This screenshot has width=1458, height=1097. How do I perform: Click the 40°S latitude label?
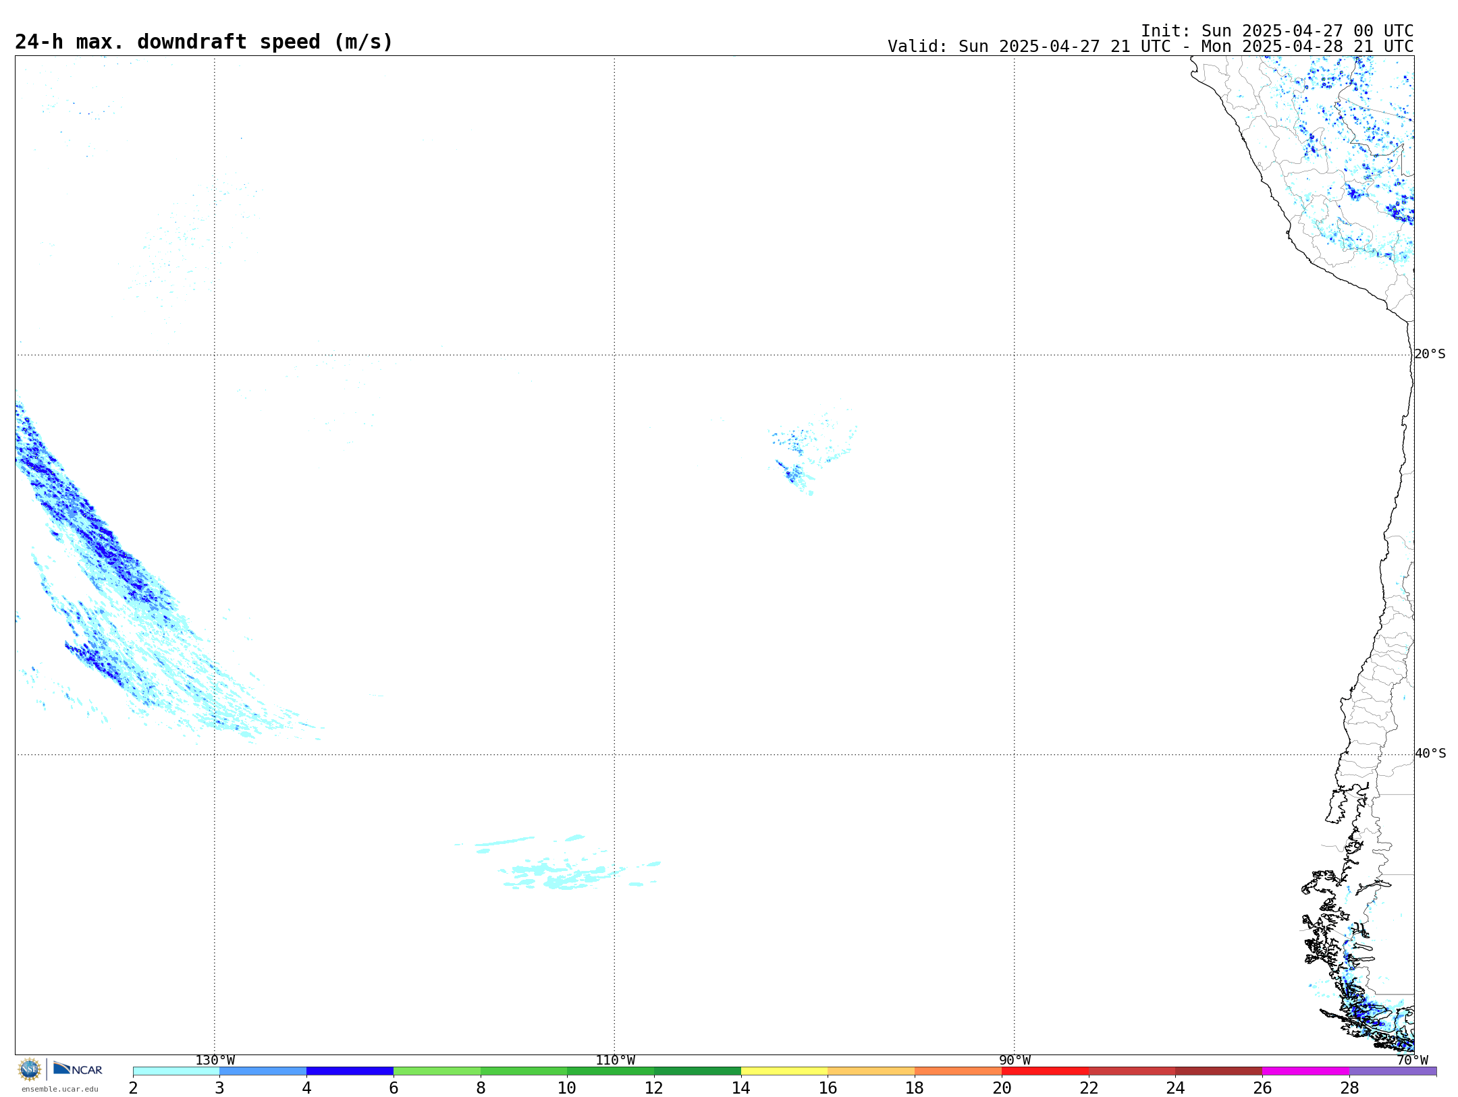(1430, 754)
